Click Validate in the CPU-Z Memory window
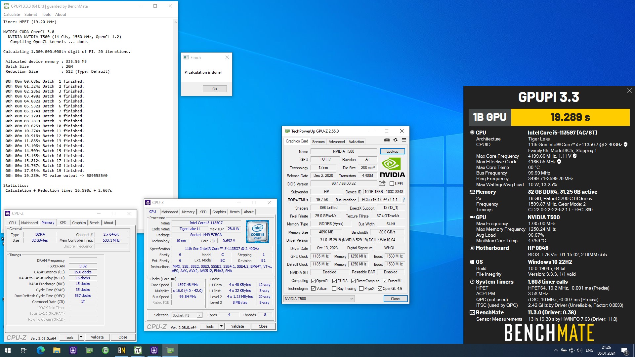This screenshot has height=357, width=635. pyautogui.click(x=97, y=337)
